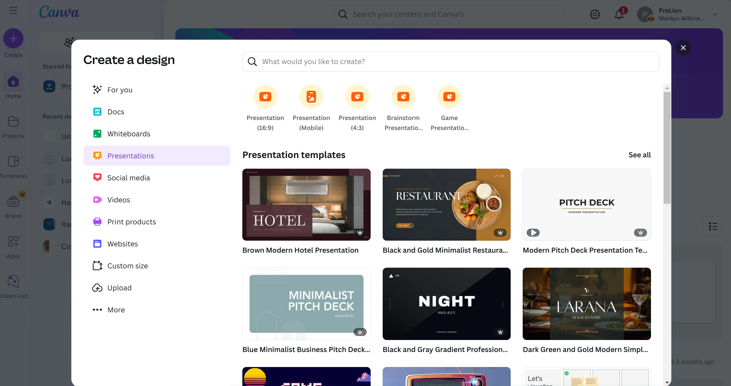Viewport: 731px width, 386px height.
Task: Open the hamburger main menu icon
Action: coord(13,11)
